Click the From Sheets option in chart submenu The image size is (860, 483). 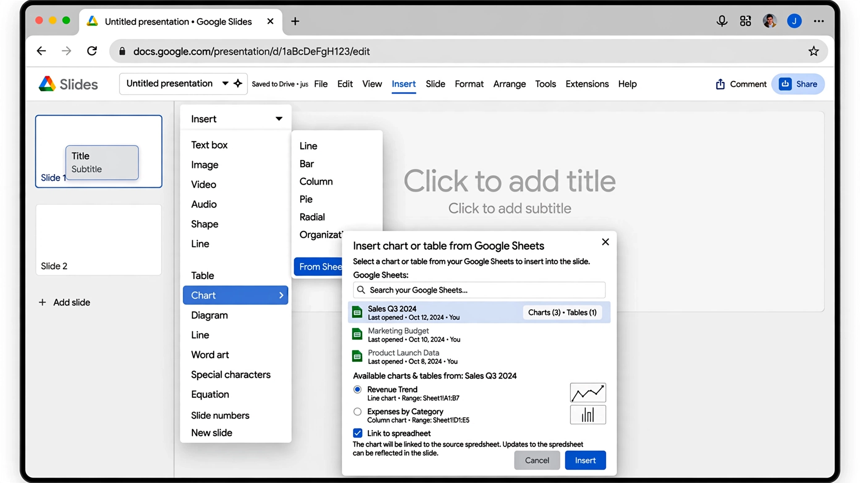(x=318, y=267)
